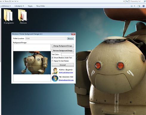Image resolution: width=146 pixels, height=115 pixels.
Task: Select the Alienware folder icon
Action: tap(22, 15)
